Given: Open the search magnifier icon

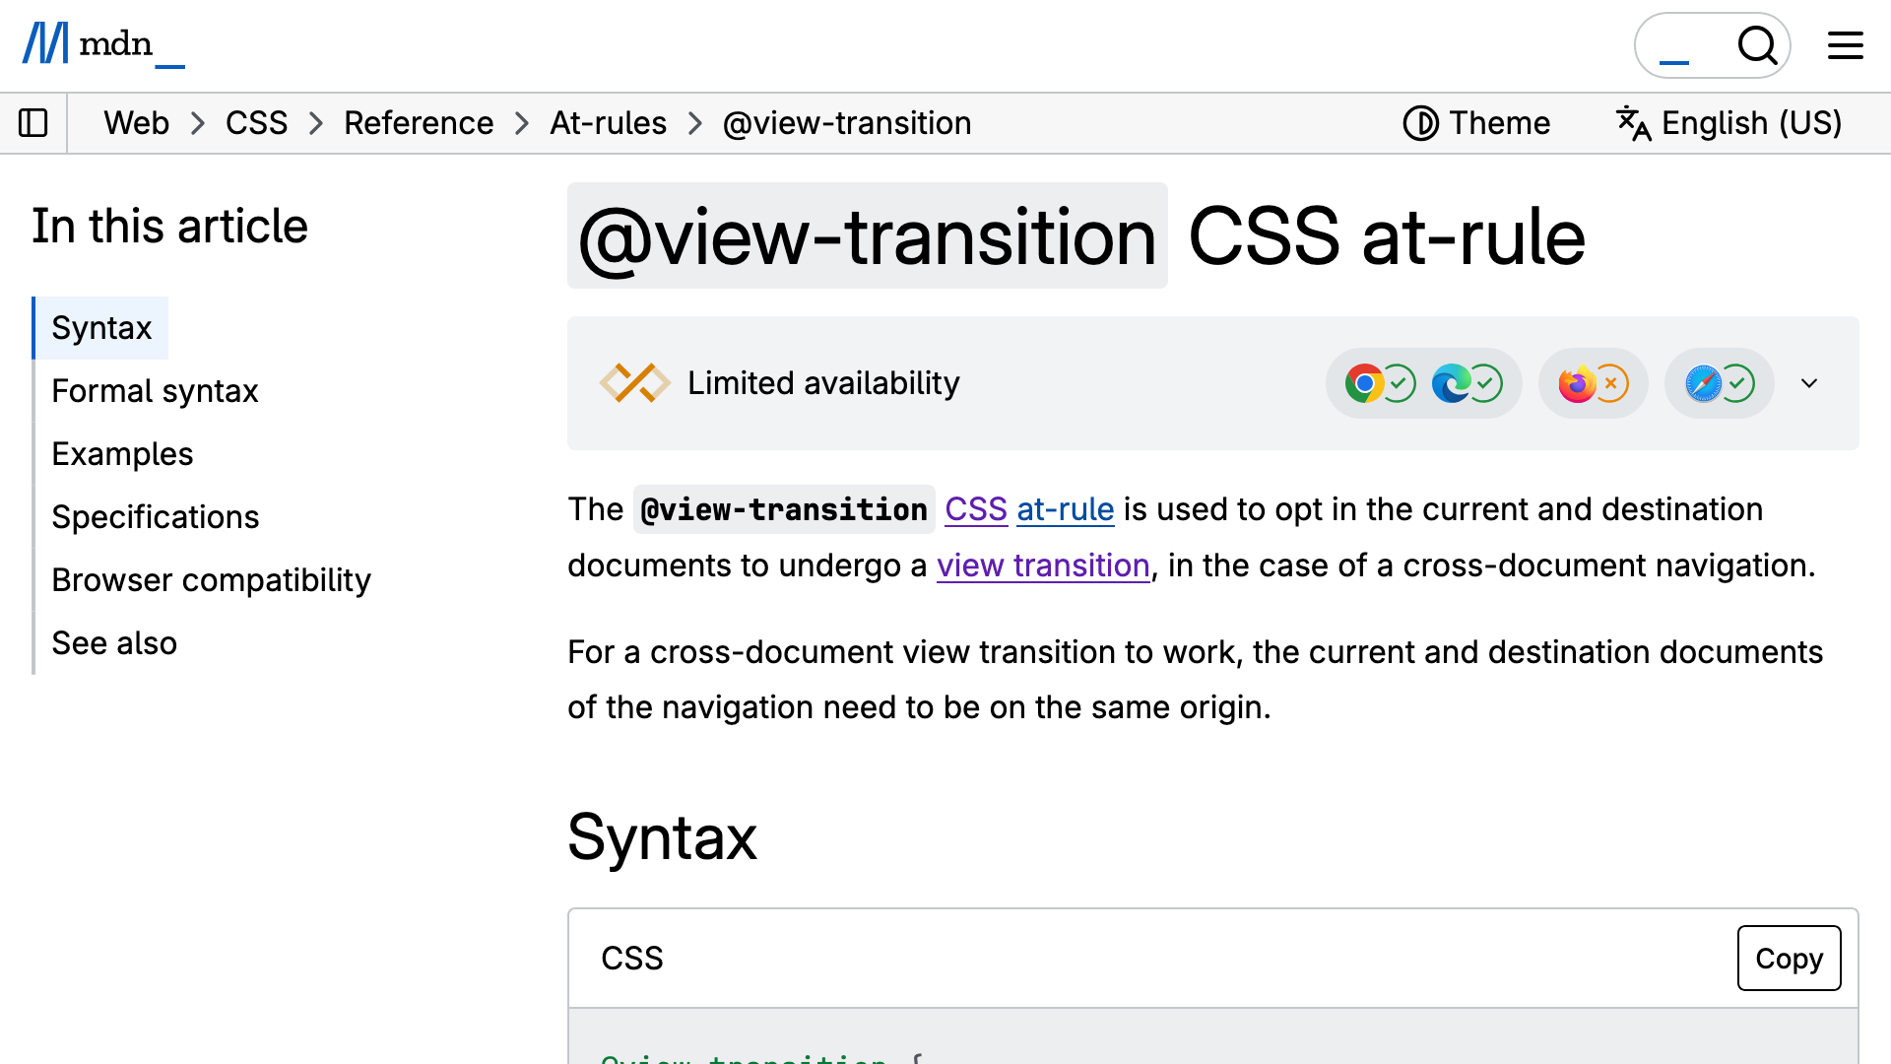Looking at the screenshot, I should [x=1757, y=45].
